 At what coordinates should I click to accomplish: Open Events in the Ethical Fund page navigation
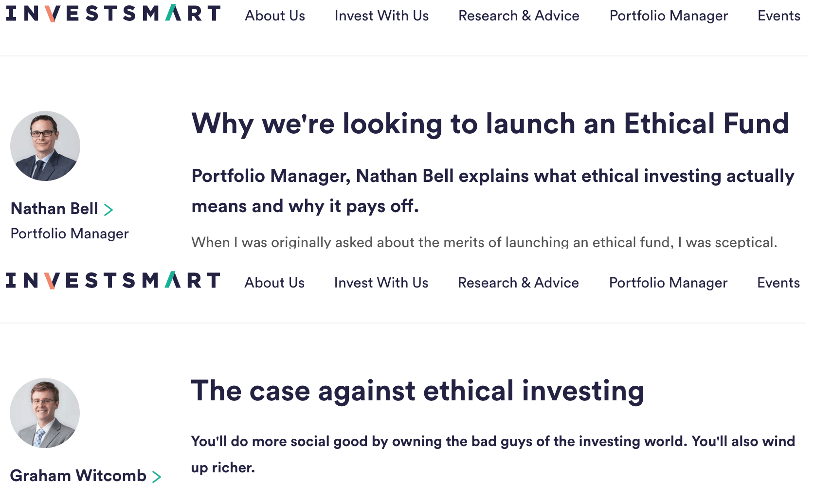click(778, 16)
